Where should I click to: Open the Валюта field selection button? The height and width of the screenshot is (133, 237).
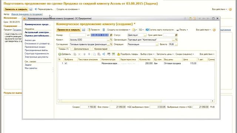(176, 44)
